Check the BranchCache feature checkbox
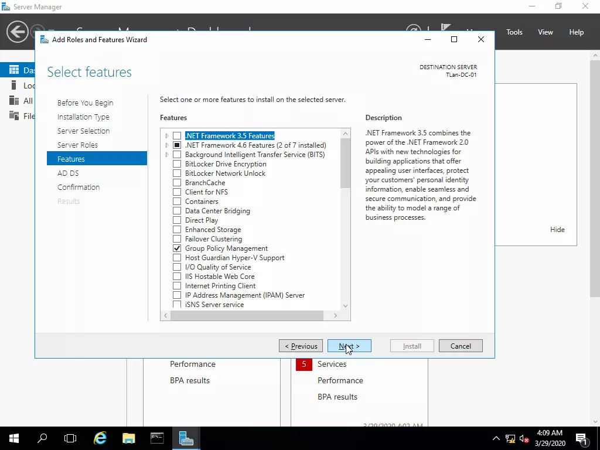 tap(177, 183)
